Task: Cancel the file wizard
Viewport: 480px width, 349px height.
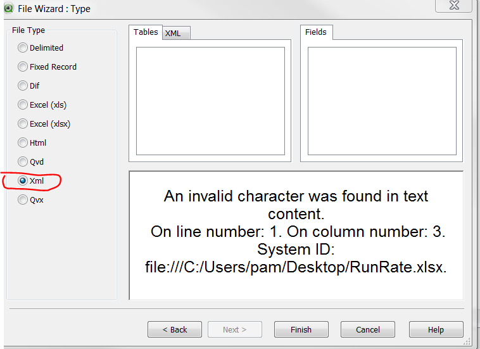Action: click(x=368, y=329)
